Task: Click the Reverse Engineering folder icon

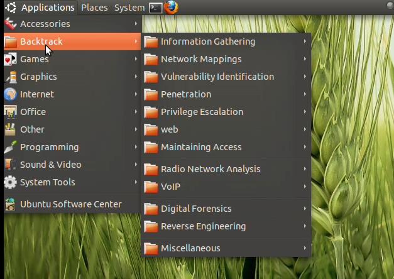Action: pos(151,226)
